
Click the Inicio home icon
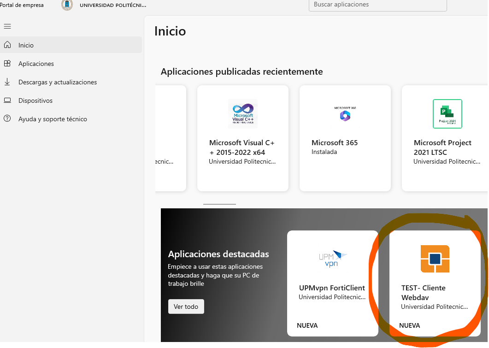pos(7,45)
